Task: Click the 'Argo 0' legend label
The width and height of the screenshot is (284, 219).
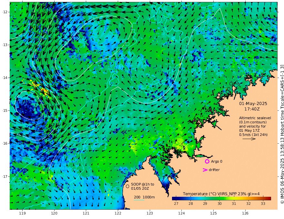Action: coord(217,161)
